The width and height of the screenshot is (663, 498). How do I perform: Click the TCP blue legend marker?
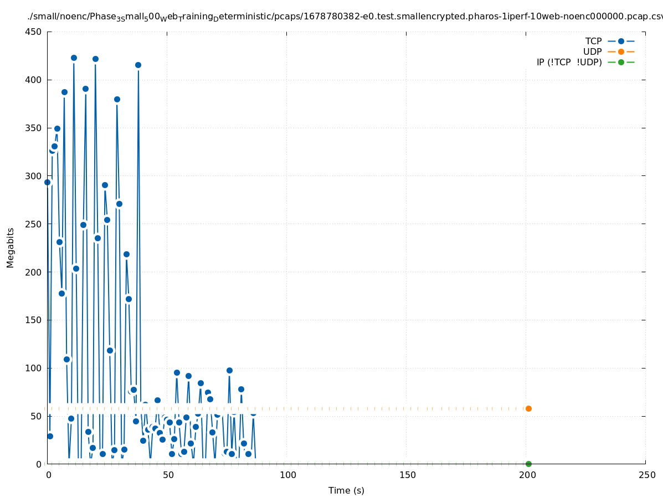pos(621,41)
